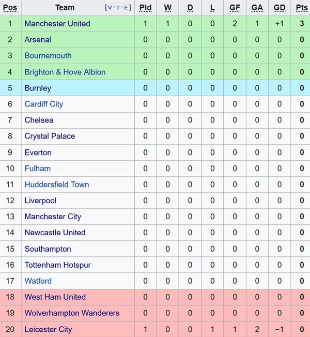Open the Leicester City team link
Image resolution: width=310 pixels, height=337 pixels.
point(48,329)
